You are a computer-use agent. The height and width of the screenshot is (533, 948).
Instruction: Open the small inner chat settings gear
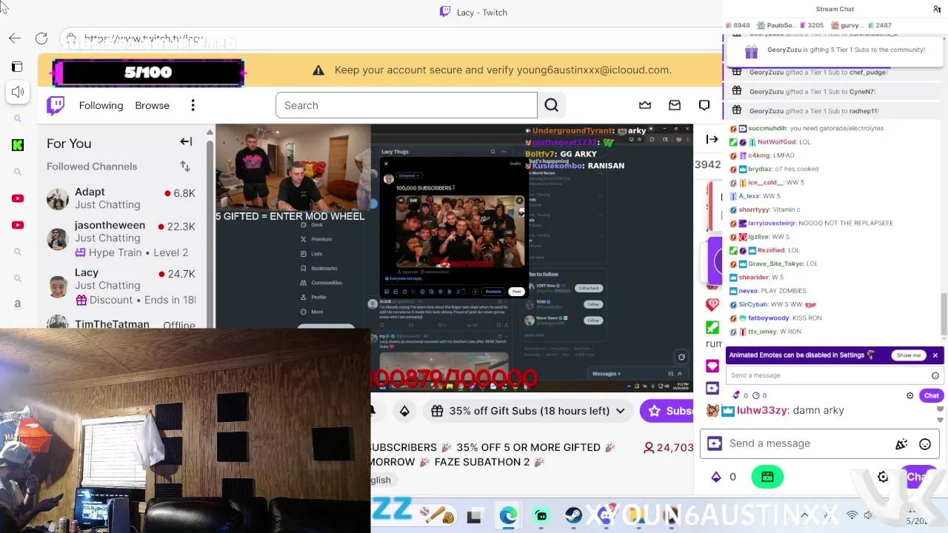click(x=910, y=395)
